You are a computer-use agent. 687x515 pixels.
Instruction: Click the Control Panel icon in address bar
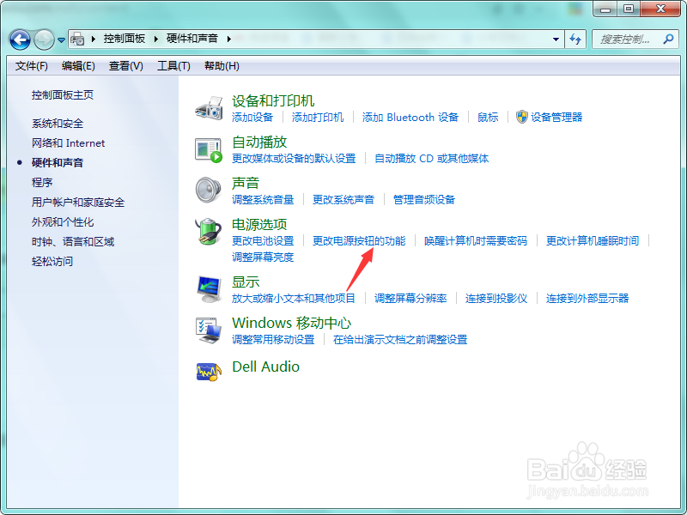(x=77, y=39)
